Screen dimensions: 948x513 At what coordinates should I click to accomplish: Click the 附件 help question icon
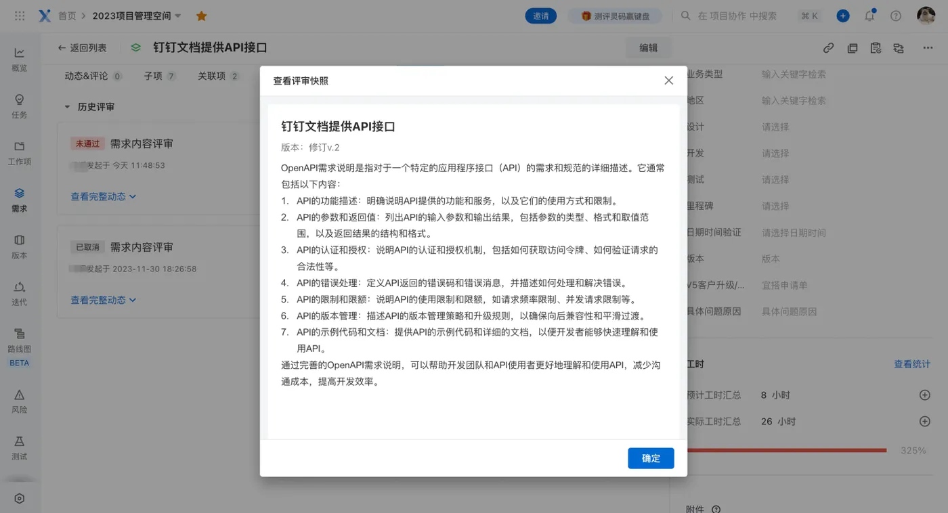pyautogui.click(x=716, y=509)
